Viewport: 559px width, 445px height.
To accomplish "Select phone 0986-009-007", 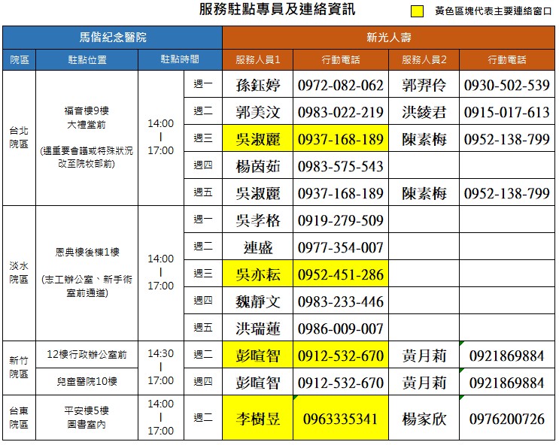I will (x=341, y=328).
